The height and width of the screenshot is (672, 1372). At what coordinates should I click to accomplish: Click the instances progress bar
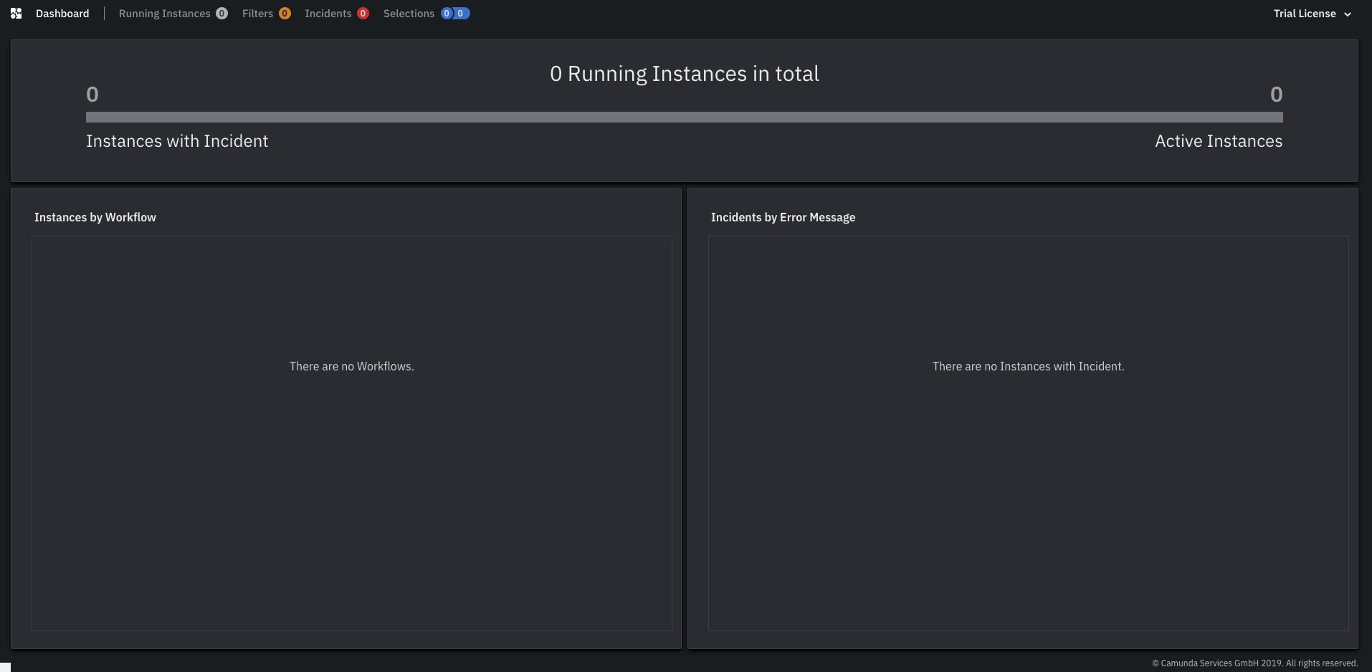685,117
